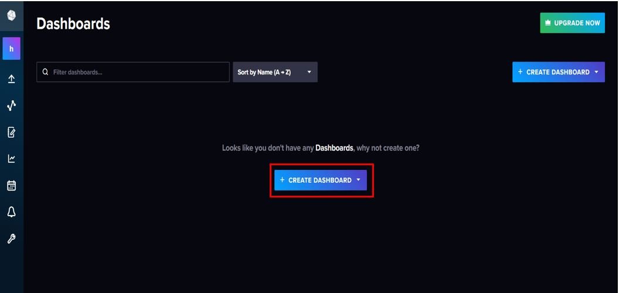Open the Alerts bell icon

[12, 212]
